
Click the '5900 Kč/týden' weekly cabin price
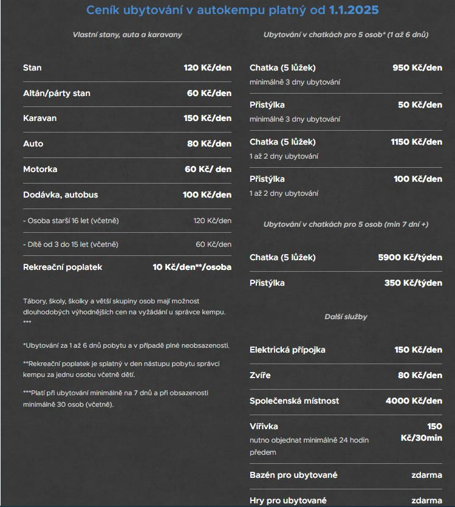pyautogui.click(x=410, y=257)
